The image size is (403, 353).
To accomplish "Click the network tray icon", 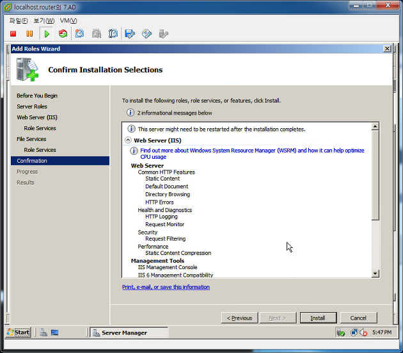I will pyautogui.click(x=354, y=332).
